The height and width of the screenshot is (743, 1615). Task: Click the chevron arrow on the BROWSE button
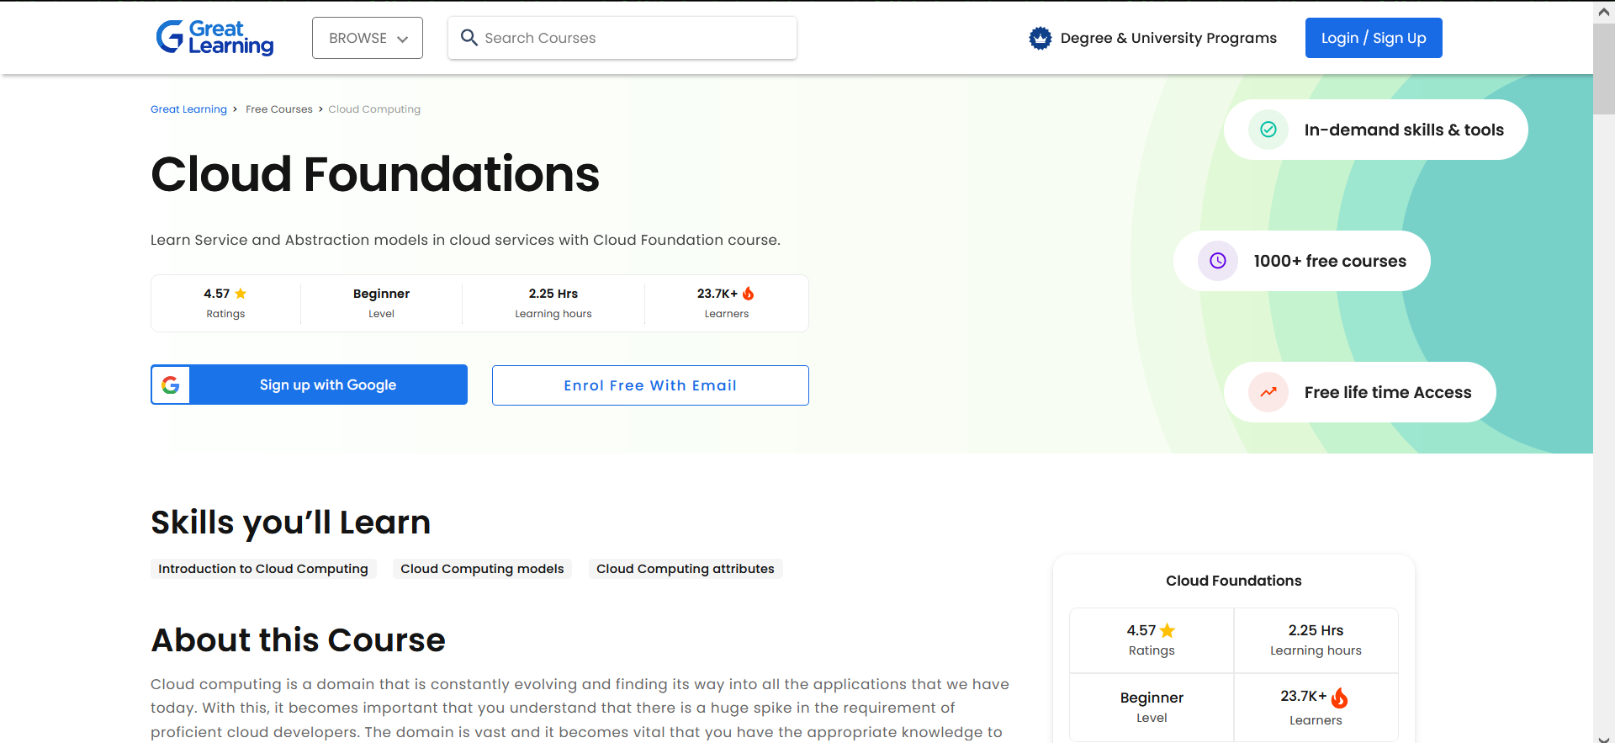[403, 39]
